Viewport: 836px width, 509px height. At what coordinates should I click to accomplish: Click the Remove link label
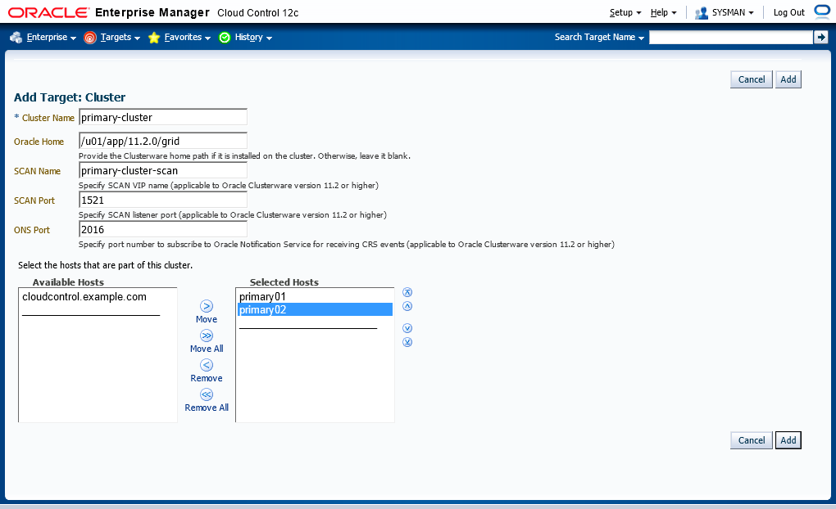click(x=207, y=379)
